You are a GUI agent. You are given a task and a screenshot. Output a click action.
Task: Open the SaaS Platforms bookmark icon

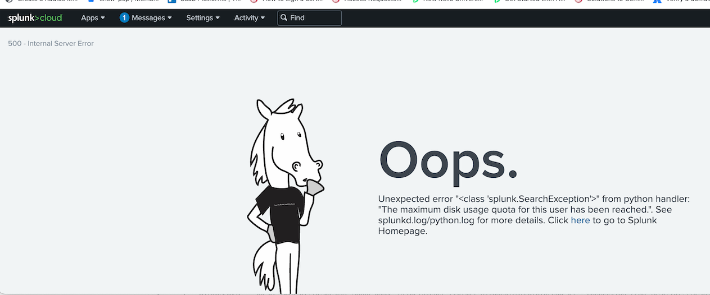[x=172, y=2]
